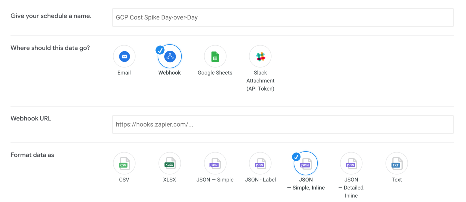Select the Slack Attachment (API Token) destination
Image resolution: width=466 pixels, height=202 pixels.
tap(260, 56)
